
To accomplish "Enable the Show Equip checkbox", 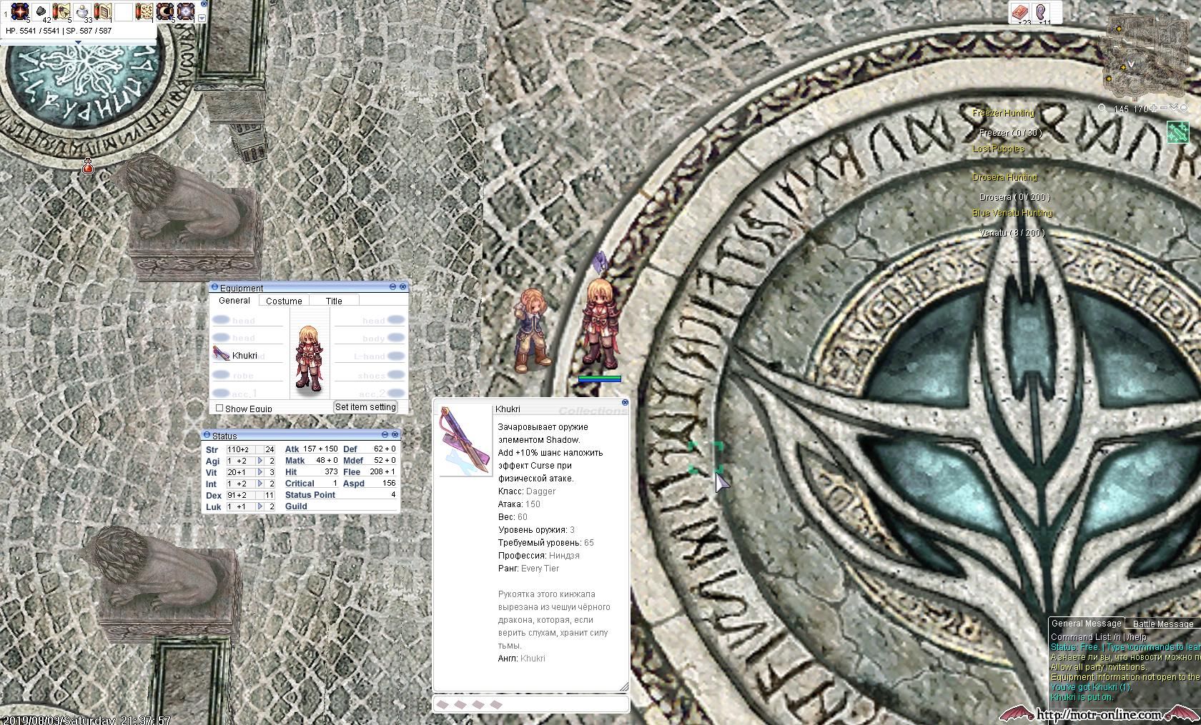I will [x=219, y=408].
